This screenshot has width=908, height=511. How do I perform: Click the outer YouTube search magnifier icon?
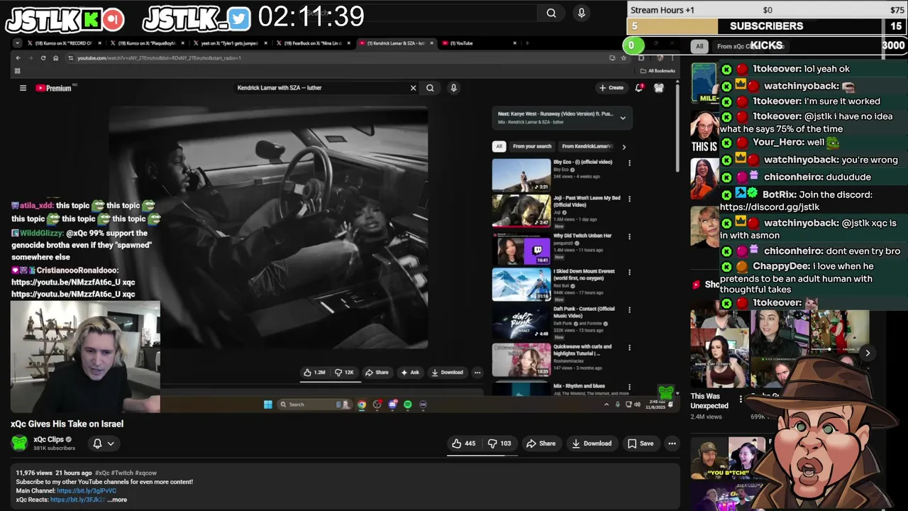pyautogui.click(x=551, y=13)
